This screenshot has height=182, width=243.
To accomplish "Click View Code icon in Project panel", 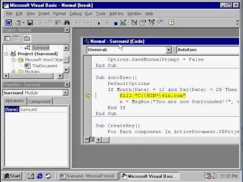I will tap(7, 38).
